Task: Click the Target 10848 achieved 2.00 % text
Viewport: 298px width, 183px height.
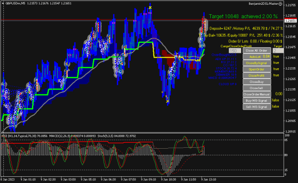Action: (x=243, y=16)
